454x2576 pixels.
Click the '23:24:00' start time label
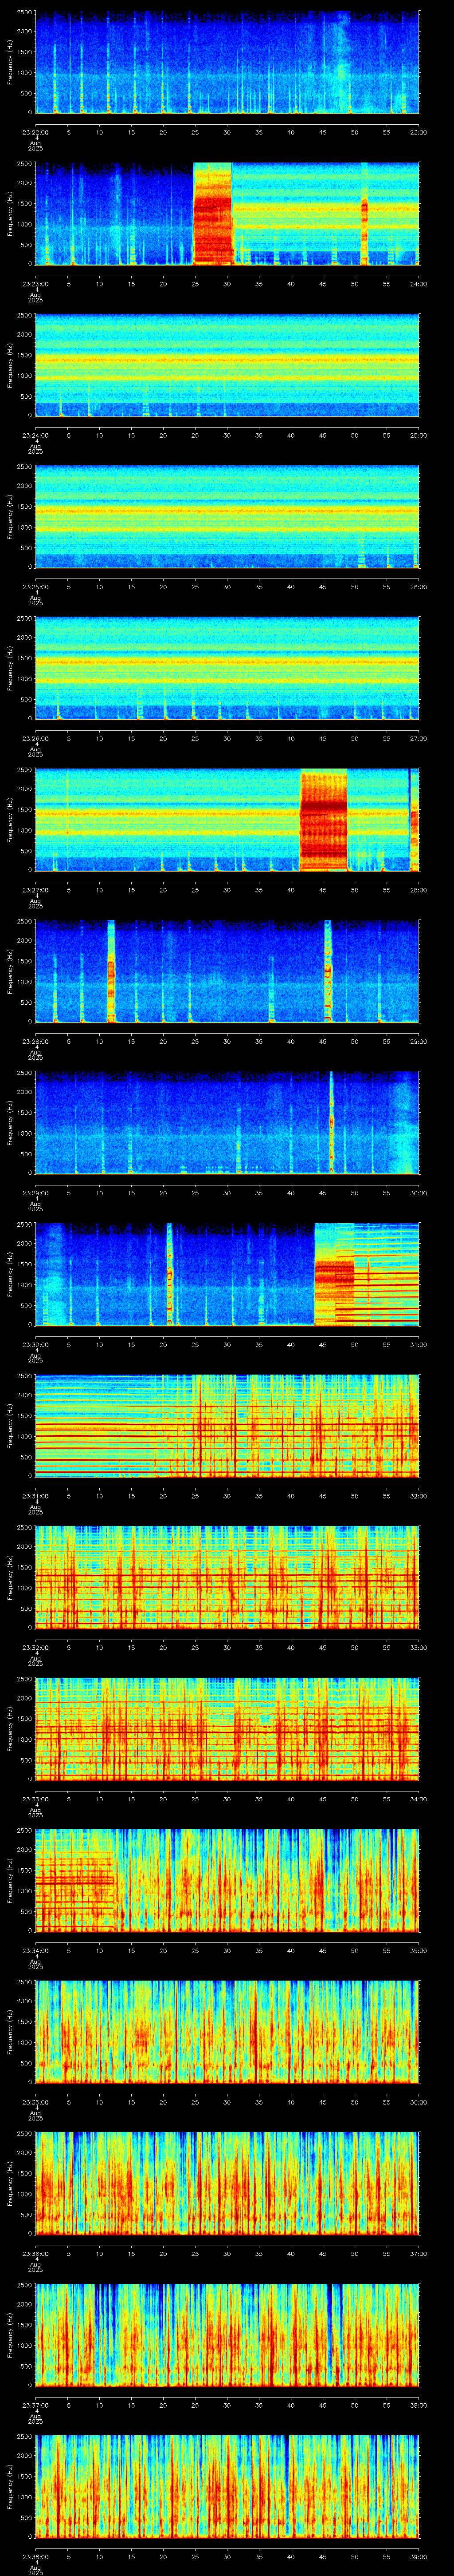point(35,435)
